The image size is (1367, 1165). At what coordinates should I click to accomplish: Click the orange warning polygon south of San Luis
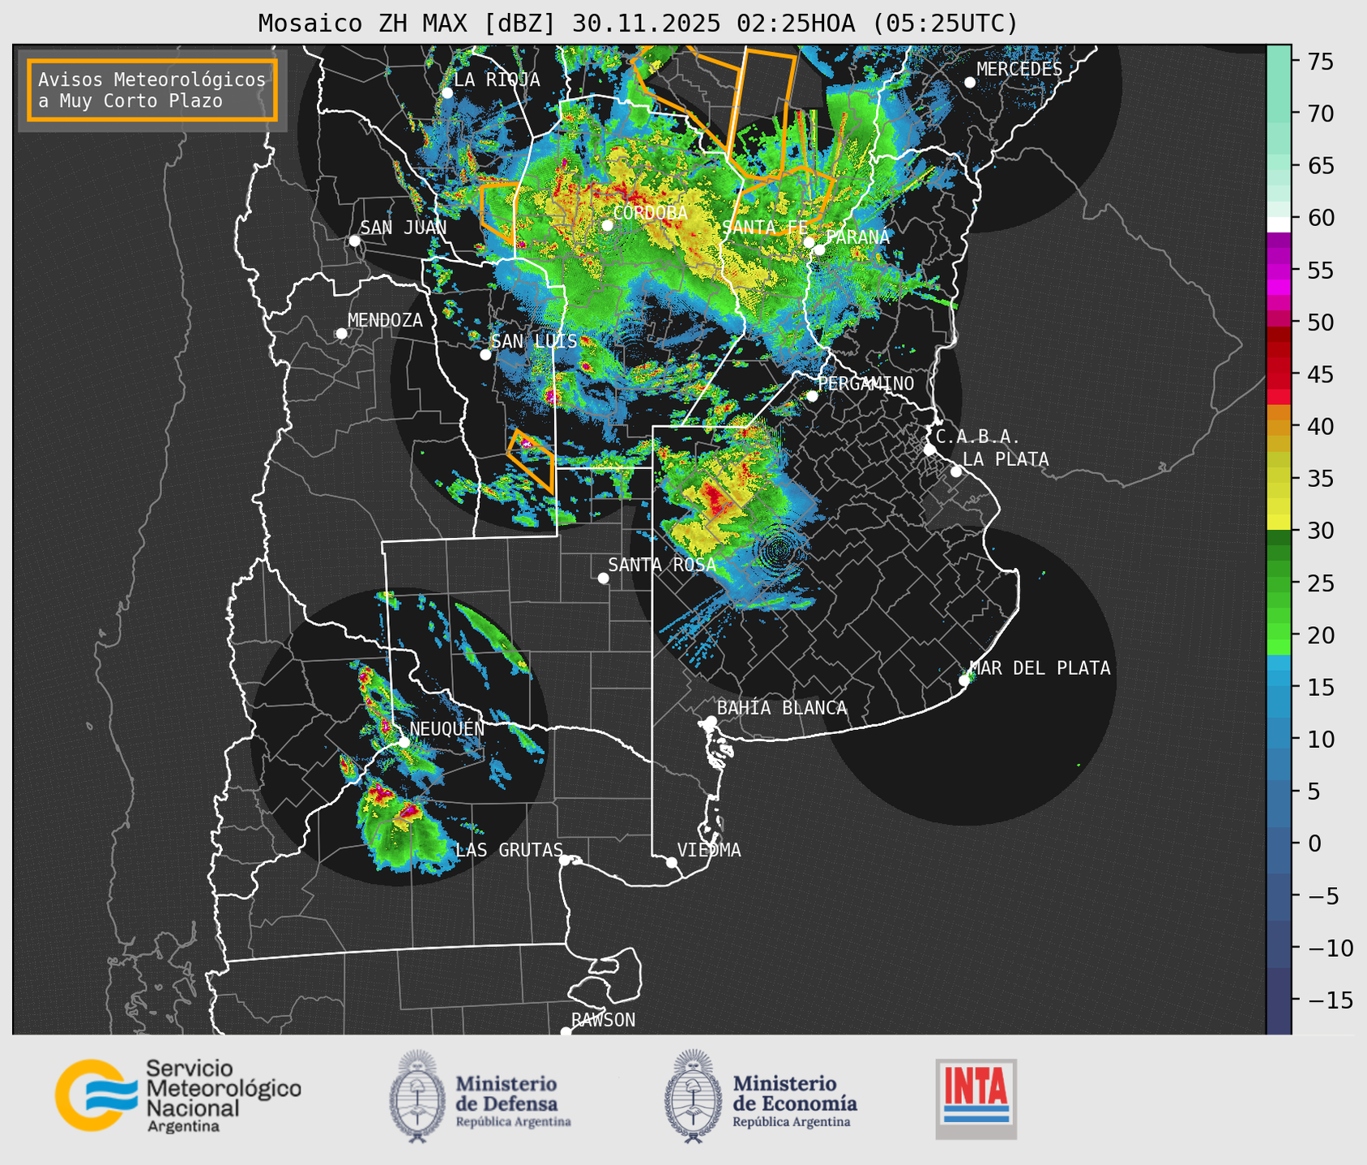coord(532,460)
